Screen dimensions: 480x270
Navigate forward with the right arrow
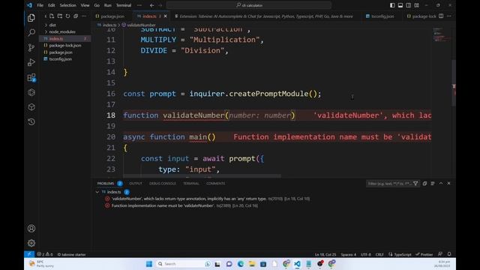point(160,5)
